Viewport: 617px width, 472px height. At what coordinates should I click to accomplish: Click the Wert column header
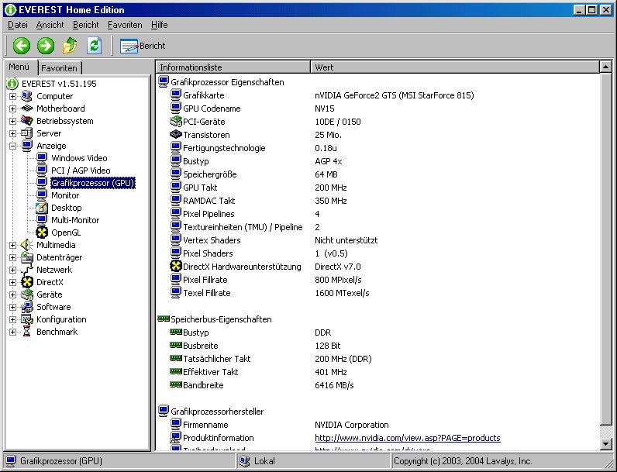455,67
